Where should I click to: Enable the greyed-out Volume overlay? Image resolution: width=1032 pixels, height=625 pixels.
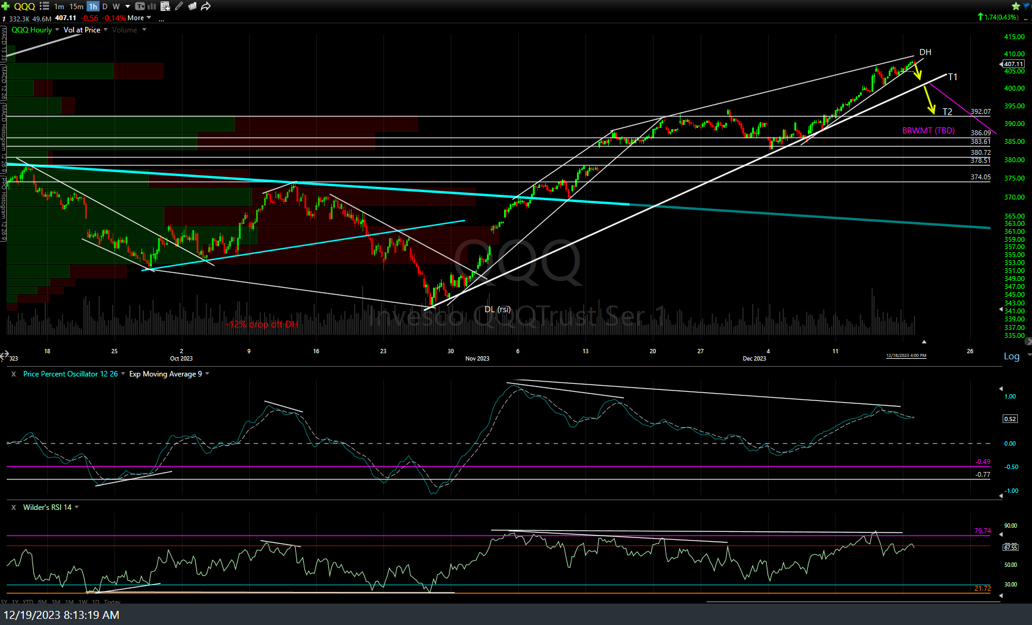pos(124,29)
